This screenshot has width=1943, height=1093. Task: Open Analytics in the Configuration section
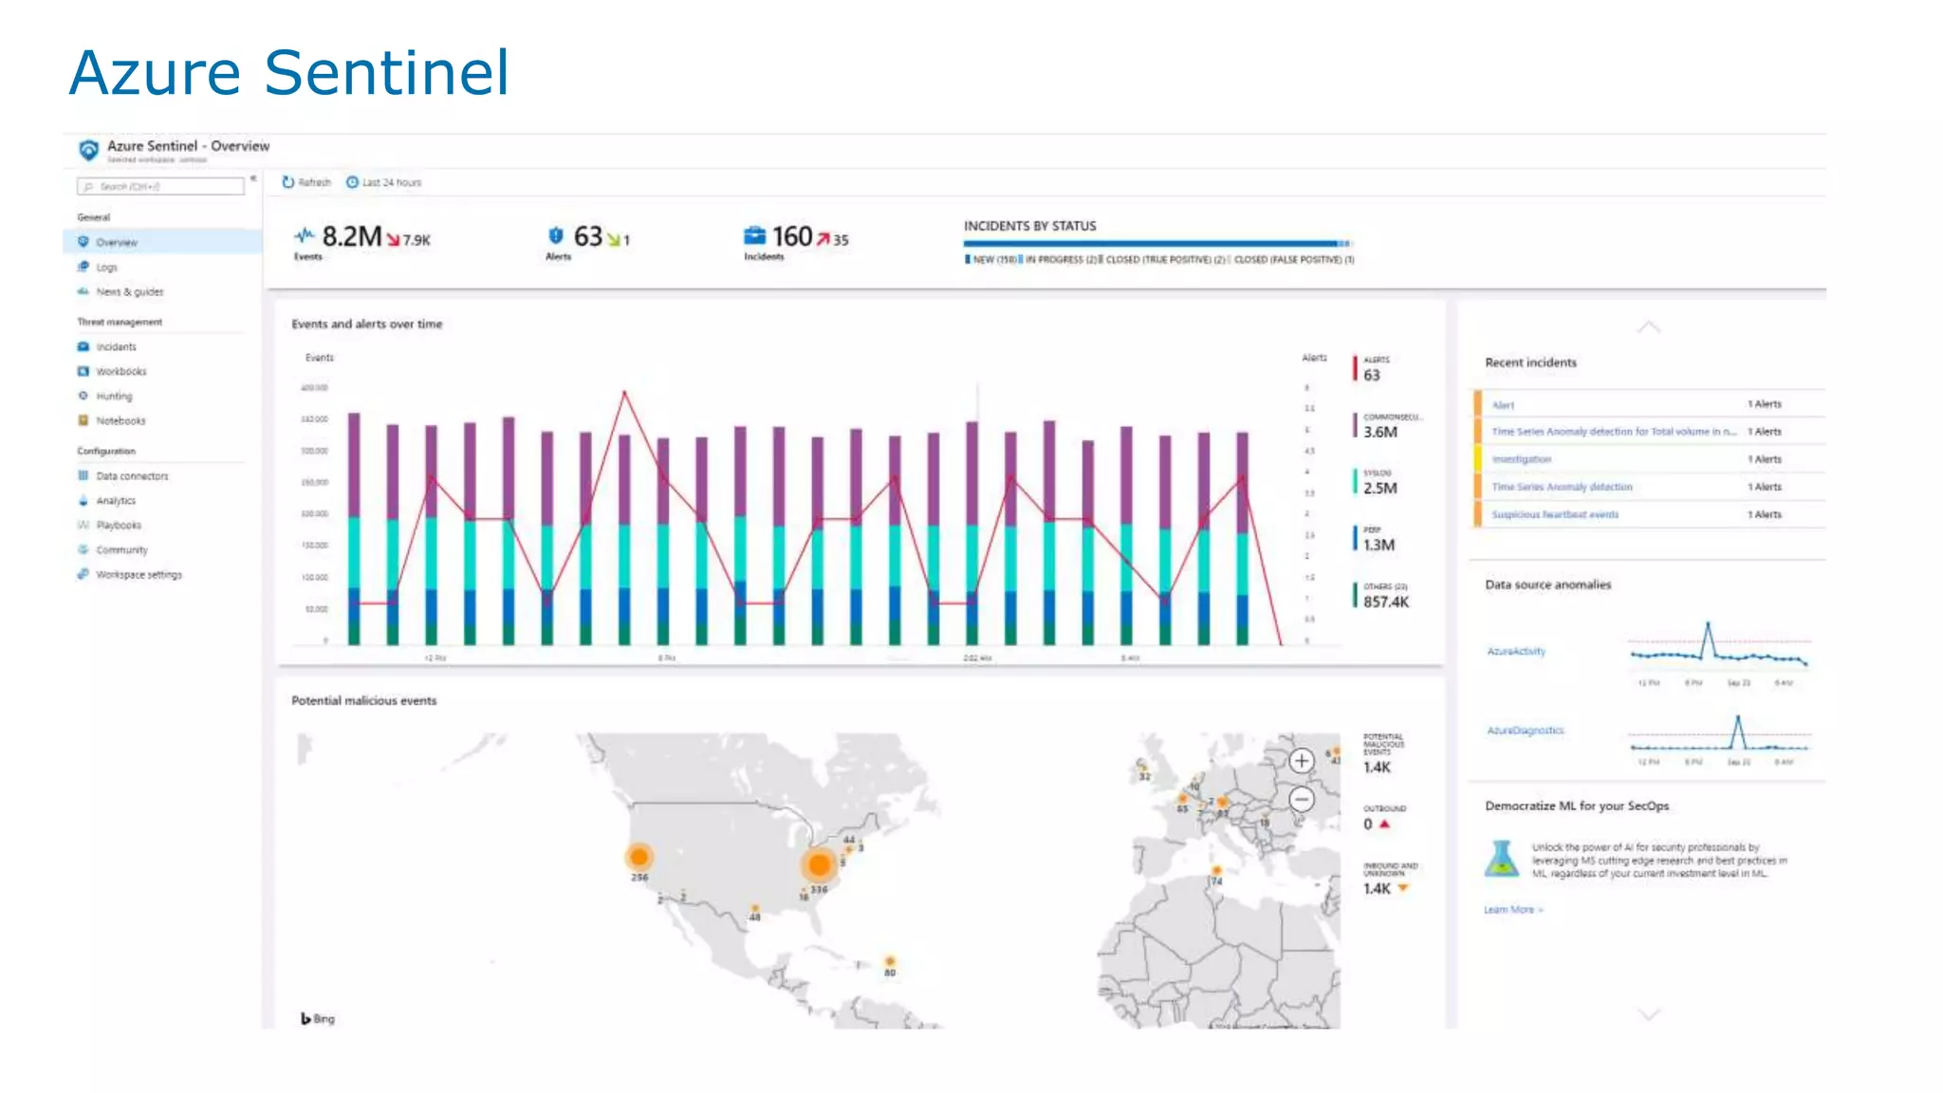(116, 501)
